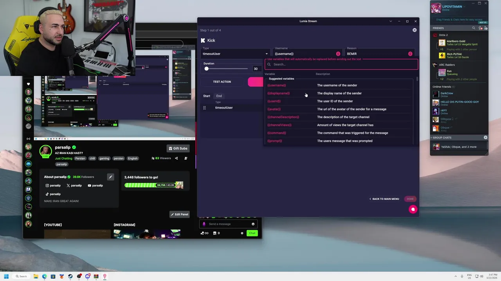Click the share icon on the Kick channel page
The image size is (501, 281).
click(176, 158)
